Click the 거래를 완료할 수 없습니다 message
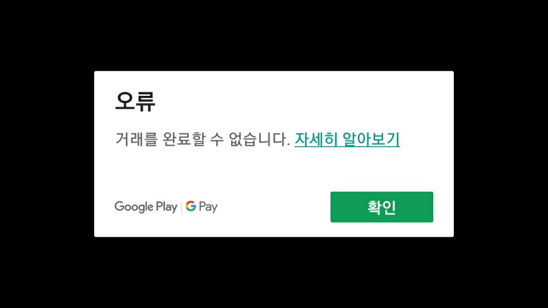Screen dimensions: 548x308 click(x=202, y=139)
